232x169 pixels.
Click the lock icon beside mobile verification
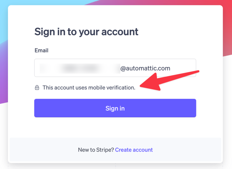point(37,88)
